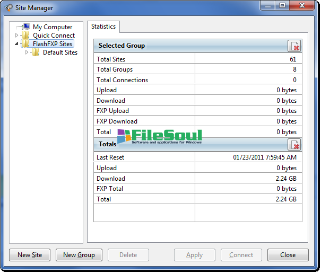Viewport: 321px width, 273px height.
Task: Click the FlashFXP Sites folder icon
Action: [26, 44]
